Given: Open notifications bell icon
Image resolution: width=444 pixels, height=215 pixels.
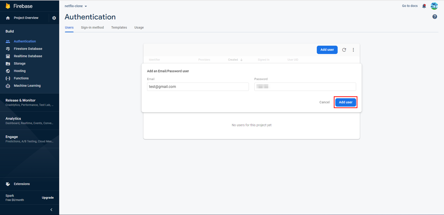Looking at the screenshot, I should [424, 6].
